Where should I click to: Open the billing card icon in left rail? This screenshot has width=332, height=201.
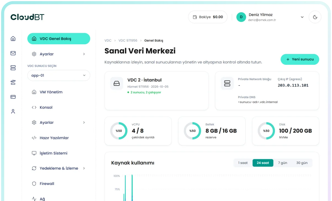13,97
